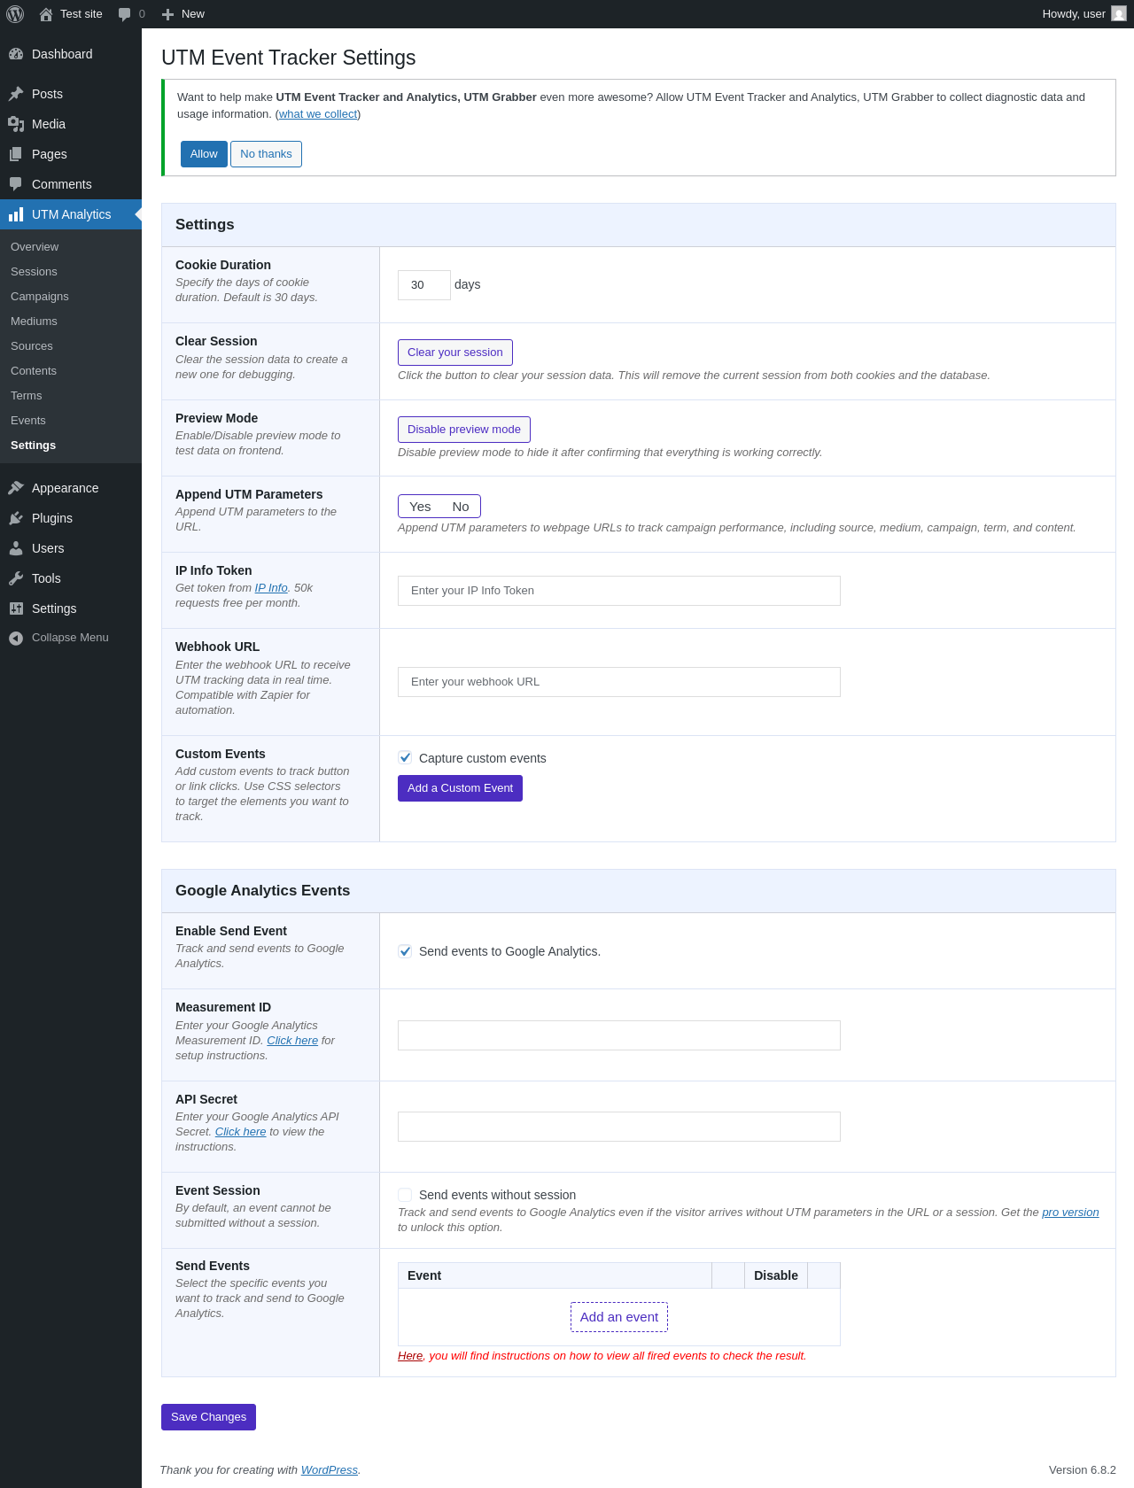Click the Test site home icon
1134x1488 pixels.
point(46,14)
